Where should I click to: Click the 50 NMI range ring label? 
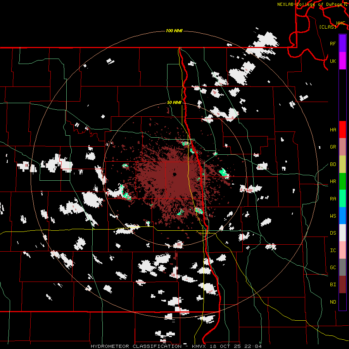click(174, 103)
